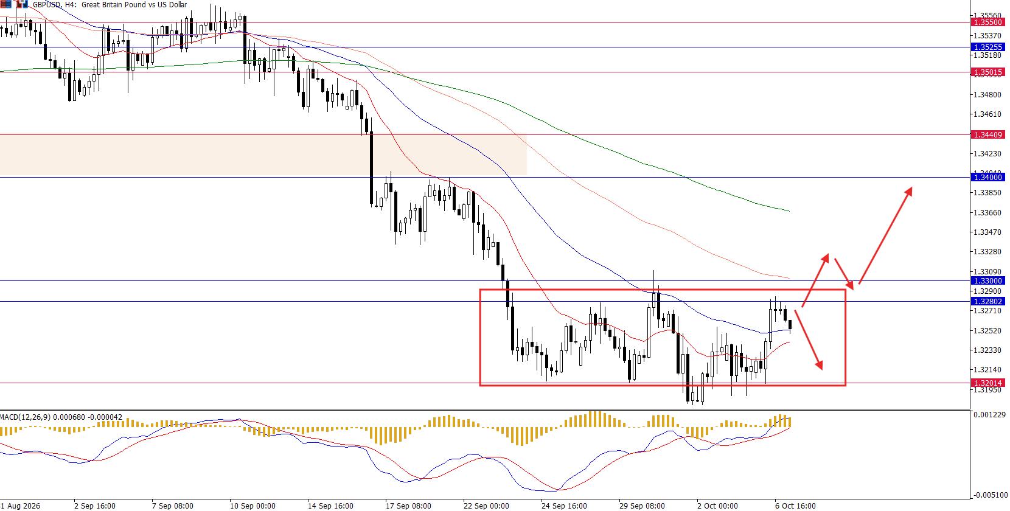Select the 1.35255 blue price level label
This screenshot has height=511, width=1010.
coord(987,47)
